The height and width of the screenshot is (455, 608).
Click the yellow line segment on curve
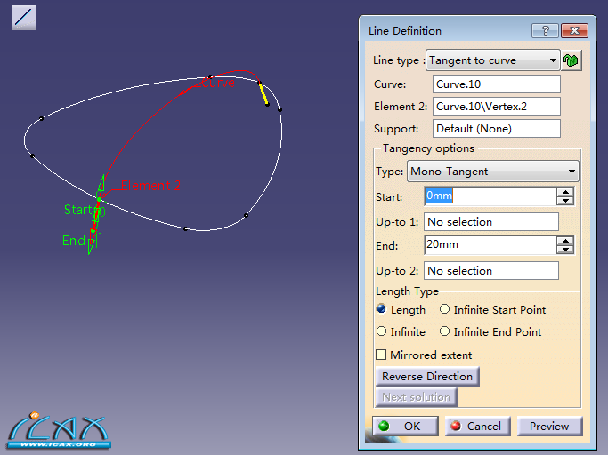[x=263, y=93]
